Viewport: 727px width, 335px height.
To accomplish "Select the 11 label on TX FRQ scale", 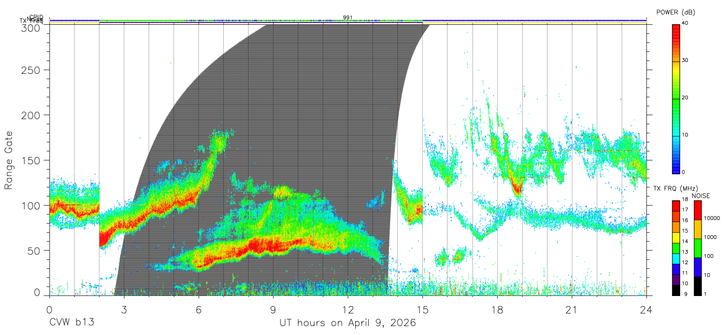I will tap(684, 274).
